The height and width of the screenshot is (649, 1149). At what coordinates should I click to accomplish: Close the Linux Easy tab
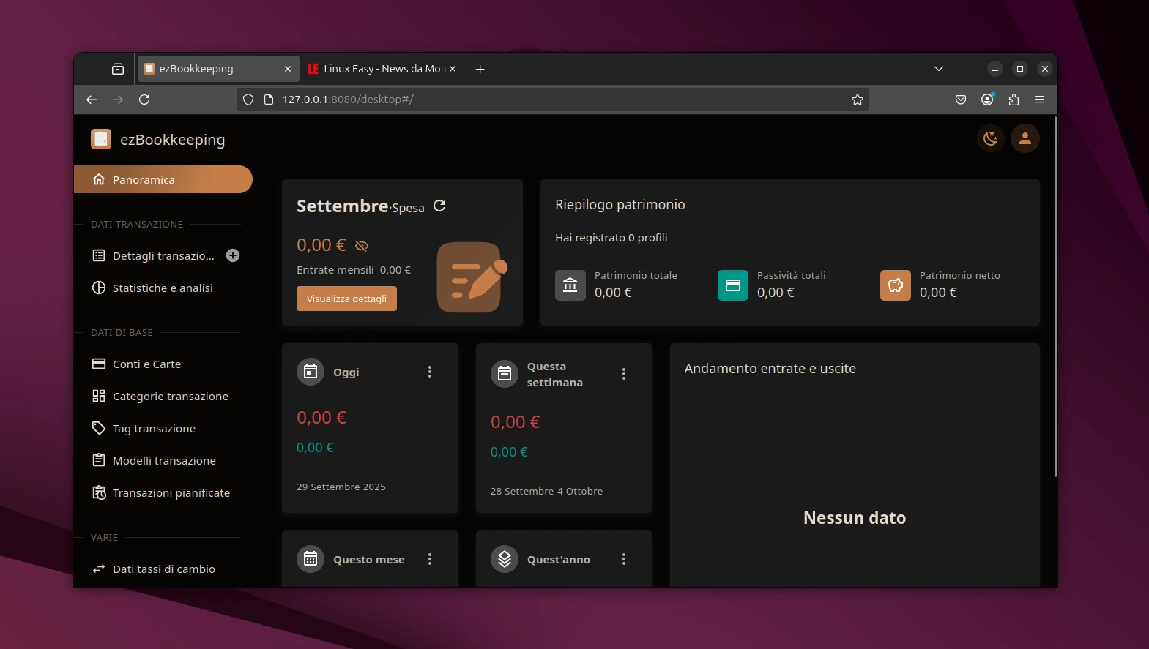pos(453,69)
